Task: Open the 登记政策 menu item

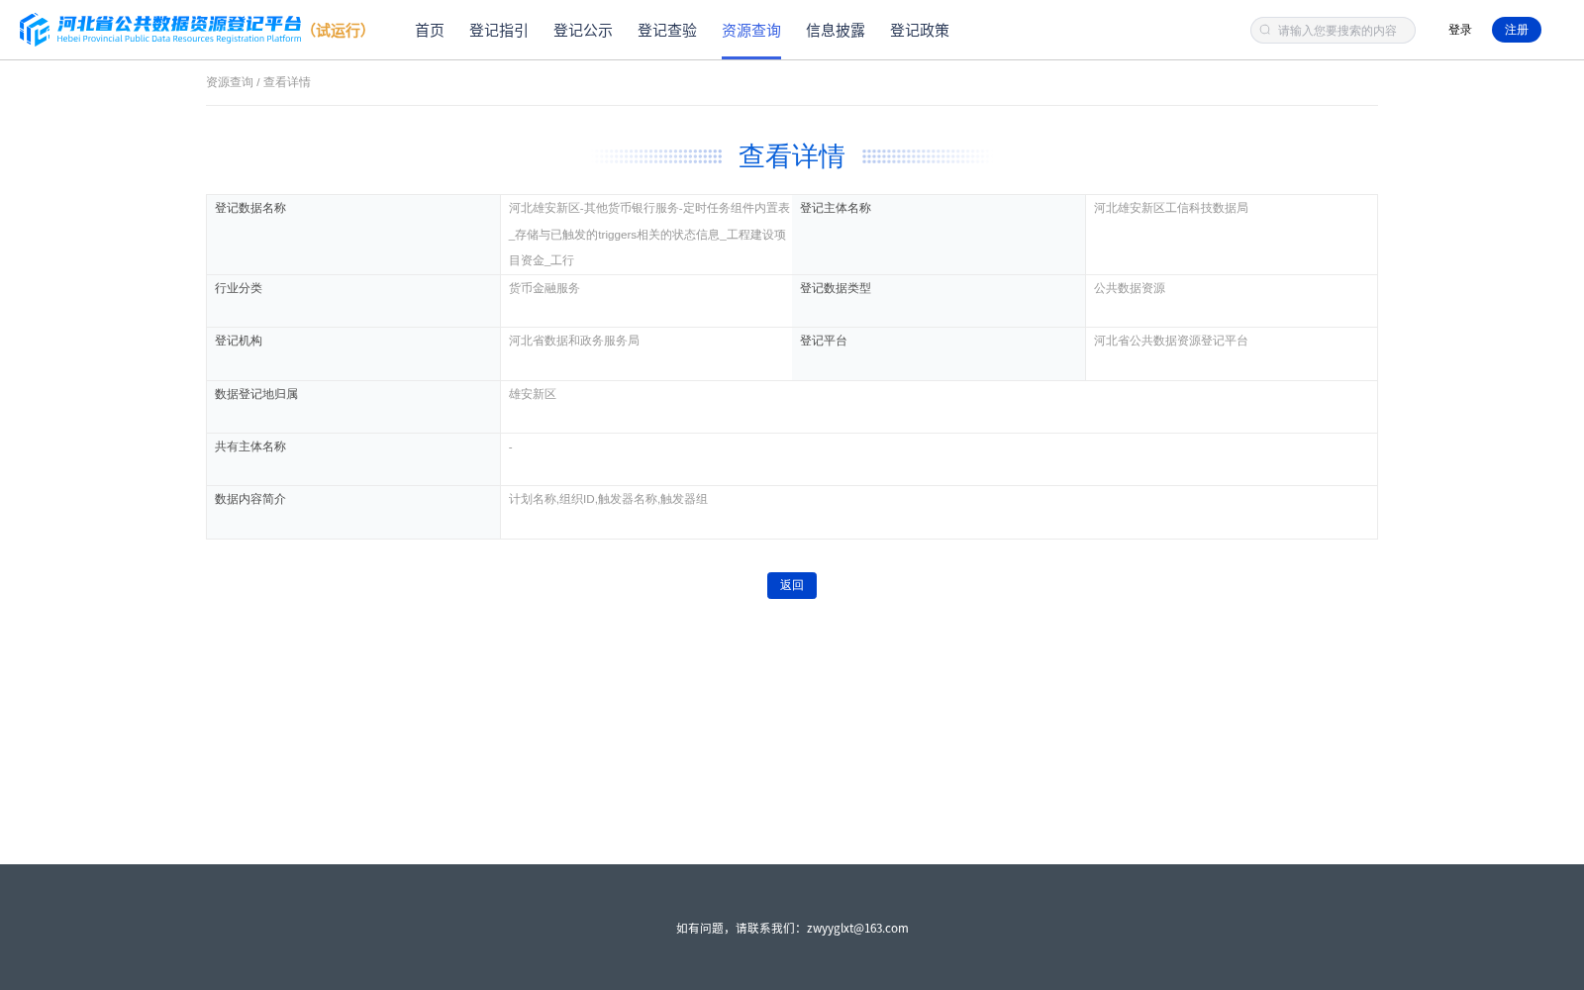Action: [x=920, y=31]
